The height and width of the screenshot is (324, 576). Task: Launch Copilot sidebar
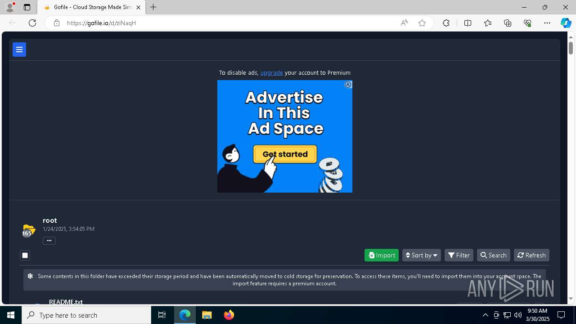[x=566, y=23]
